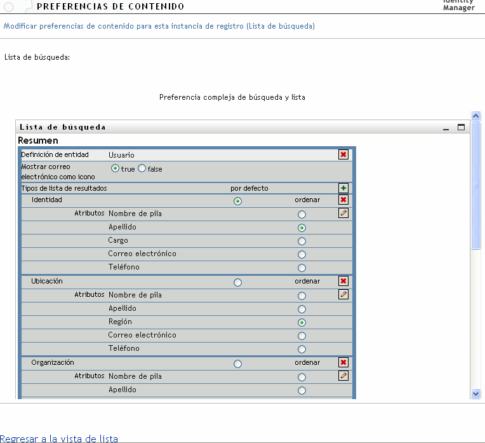Minimize the Lista de búsqueda panel
This screenshot has width=485, height=443.
point(446,128)
